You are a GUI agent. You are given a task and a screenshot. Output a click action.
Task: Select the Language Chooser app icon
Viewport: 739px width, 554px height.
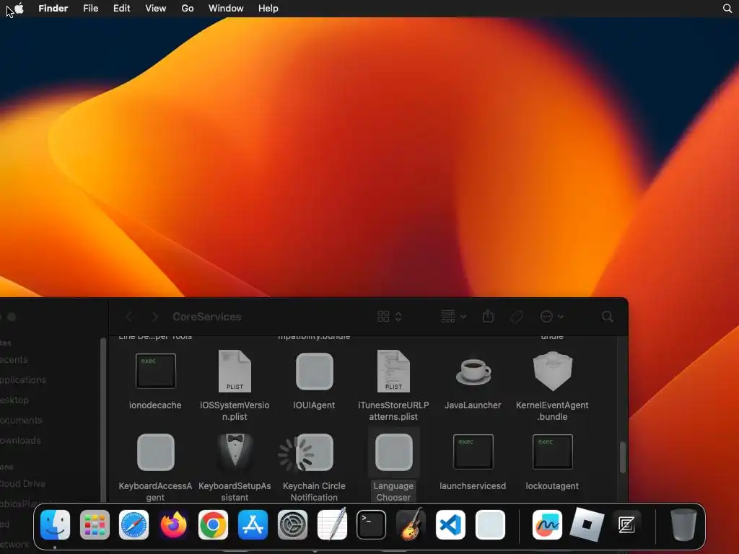tap(393, 452)
